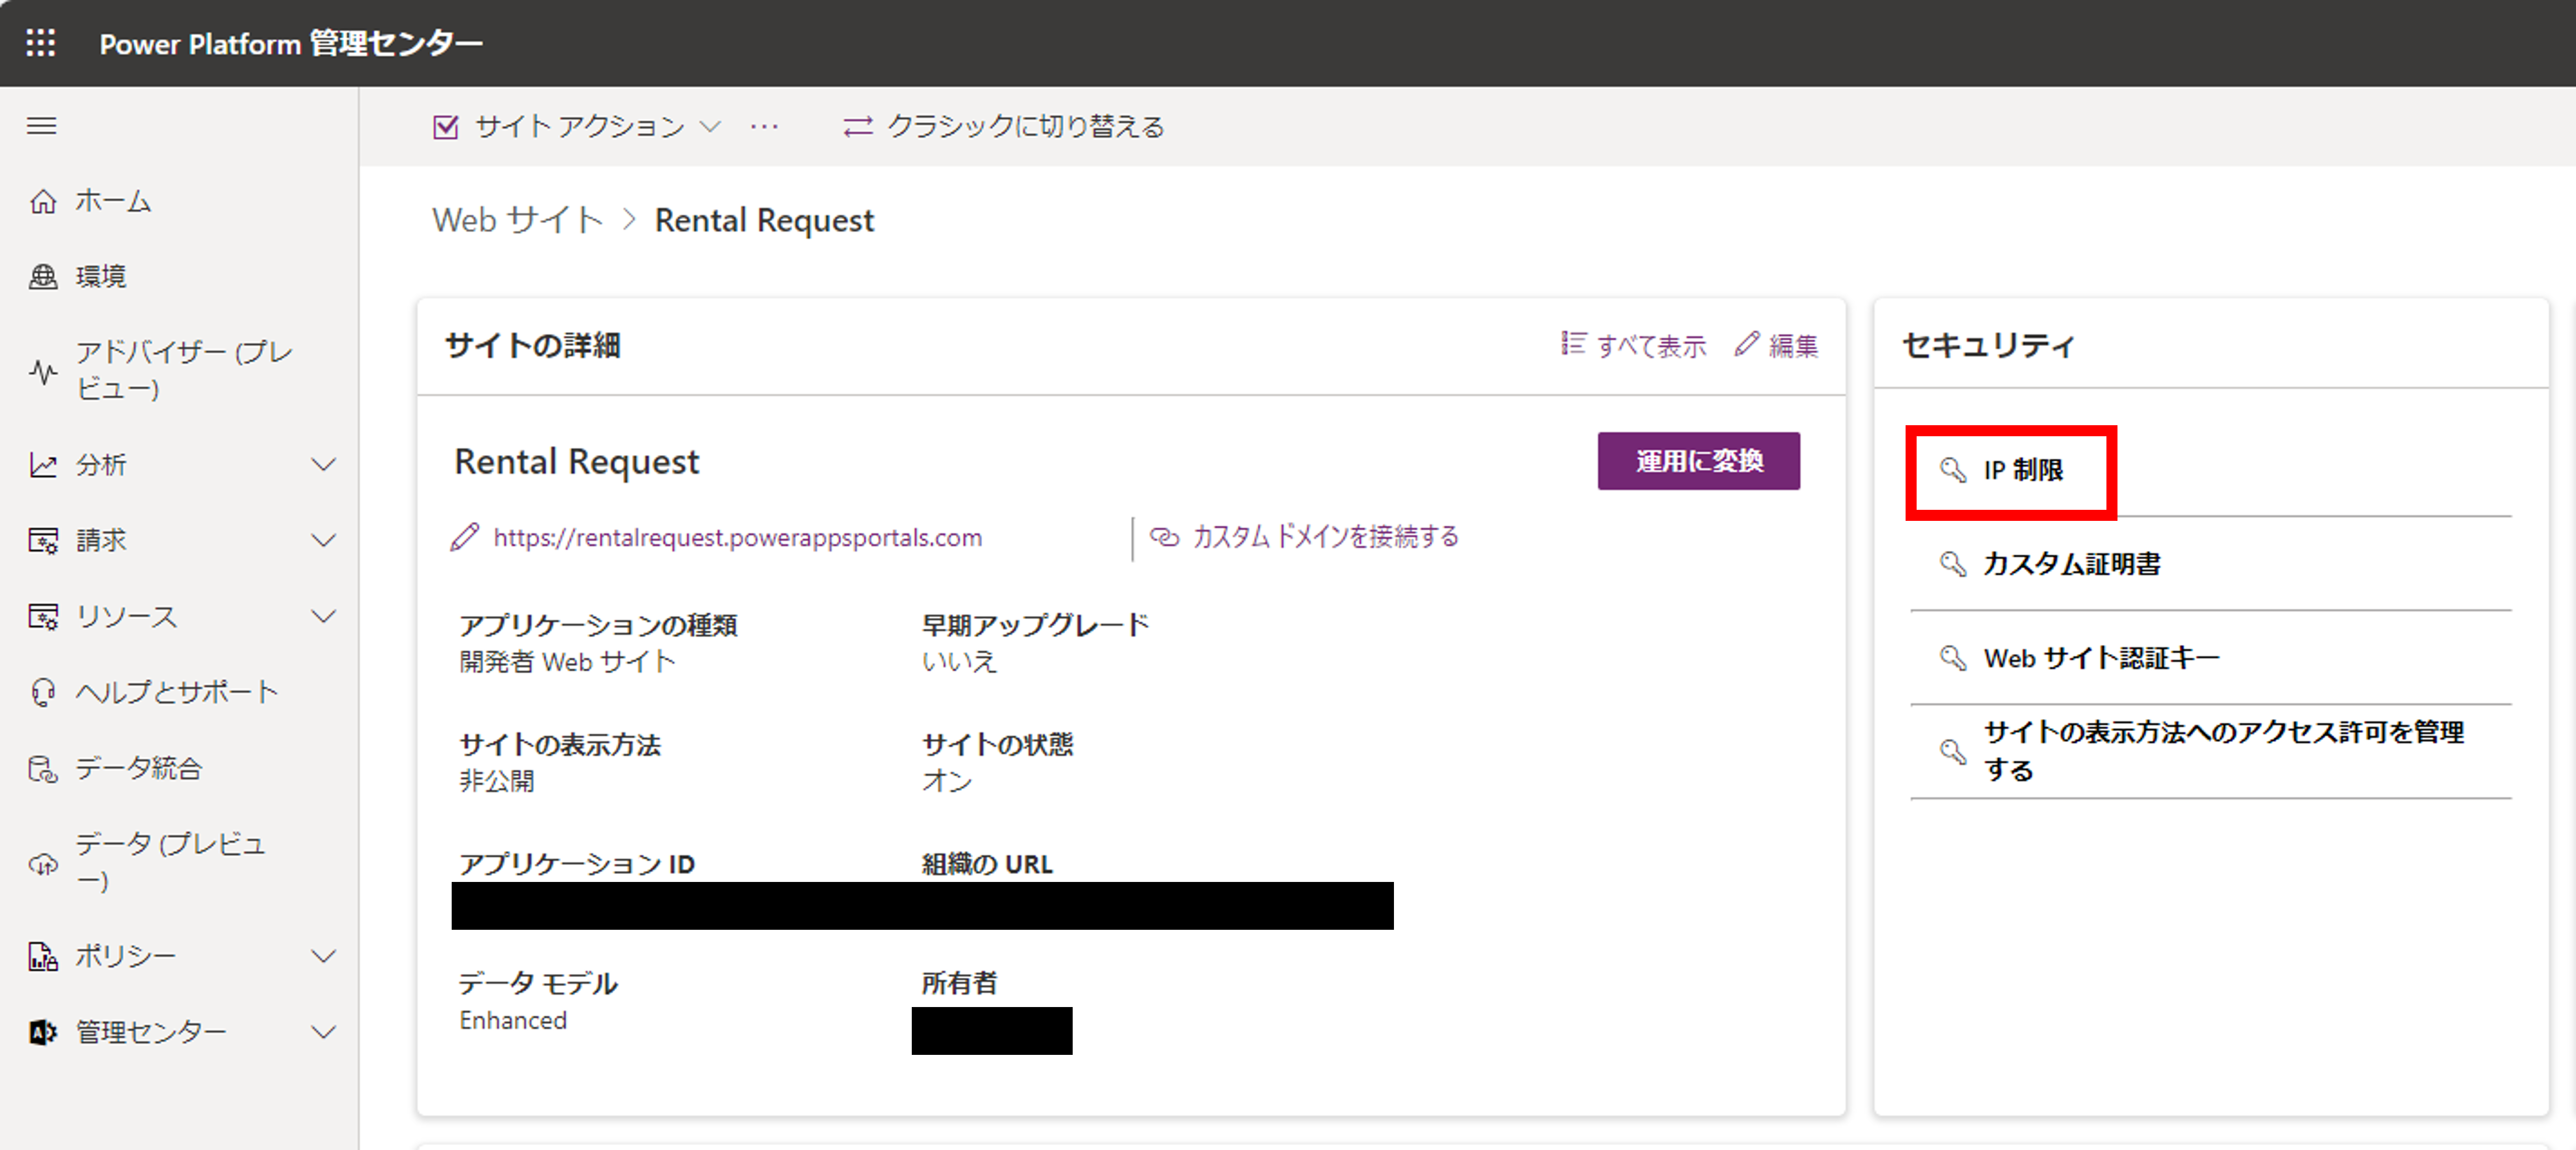Click the pencil icon beside site URL
This screenshot has width=2576, height=1150.
click(465, 537)
